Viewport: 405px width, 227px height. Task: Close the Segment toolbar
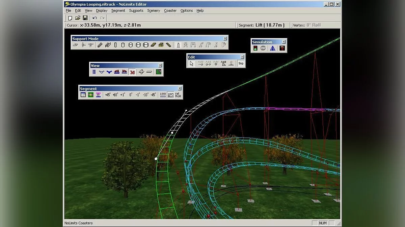pyautogui.click(x=180, y=89)
